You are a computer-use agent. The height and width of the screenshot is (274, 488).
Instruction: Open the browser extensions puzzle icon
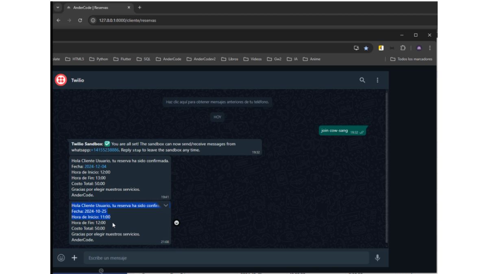click(x=403, y=48)
